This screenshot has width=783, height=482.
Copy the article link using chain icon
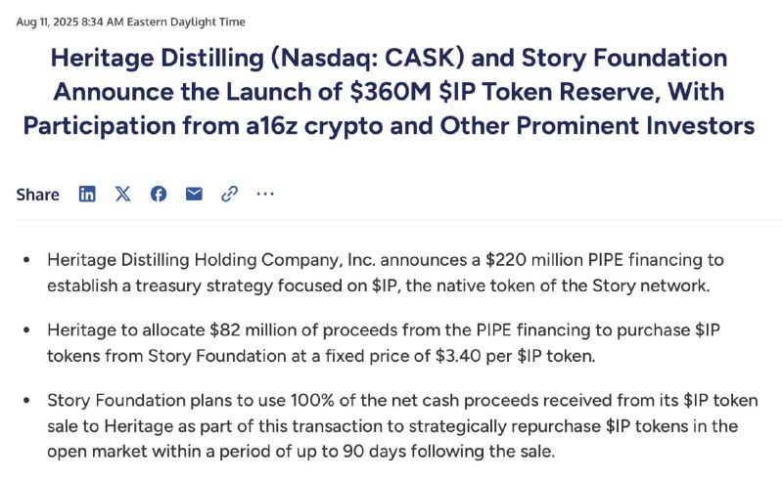coord(229,194)
